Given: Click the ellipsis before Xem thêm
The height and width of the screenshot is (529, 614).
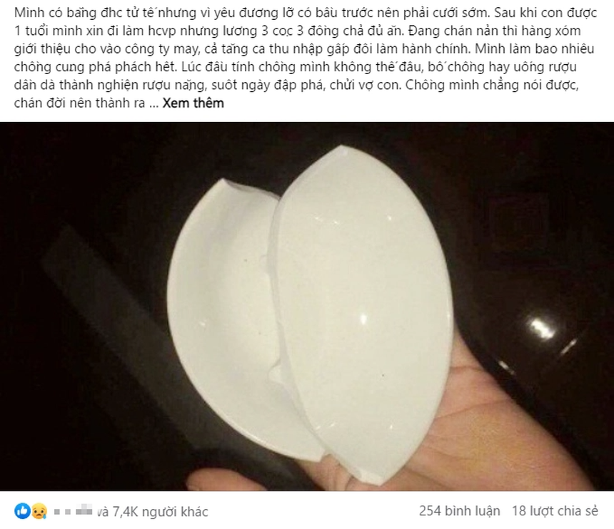Looking at the screenshot, I should [154, 103].
